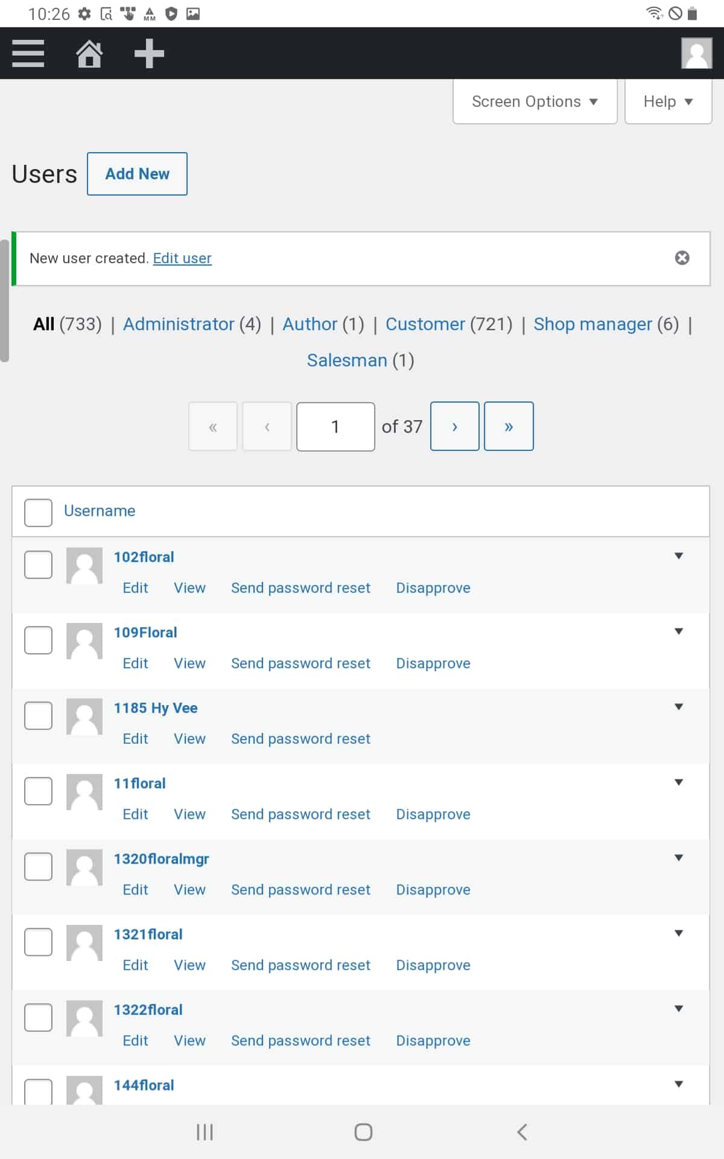Check the 102floral row checkbox

[38, 564]
